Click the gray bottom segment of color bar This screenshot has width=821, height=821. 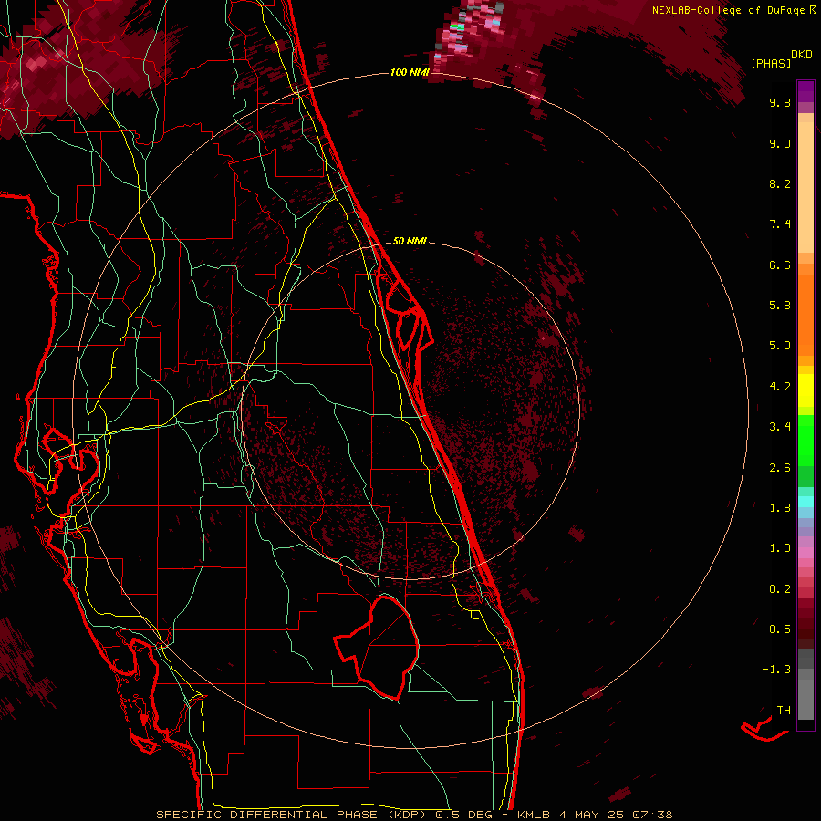pyautogui.click(x=805, y=699)
